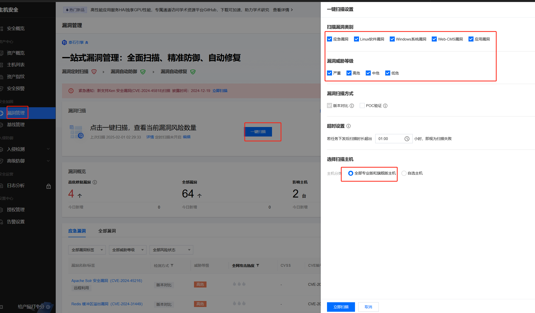Expand the 入侵检测 submenu arrow
This screenshot has height=313, width=535.
(x=48, y=149)
